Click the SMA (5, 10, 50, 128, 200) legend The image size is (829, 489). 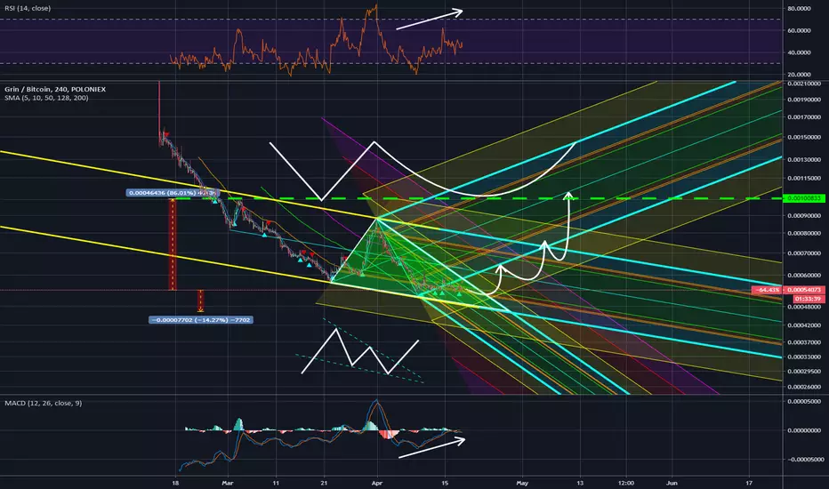point(46,98)
